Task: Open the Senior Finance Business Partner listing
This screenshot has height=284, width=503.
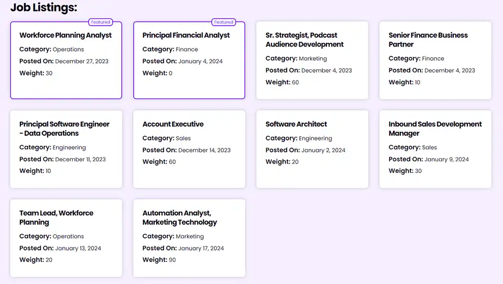Action: [435, 60]
